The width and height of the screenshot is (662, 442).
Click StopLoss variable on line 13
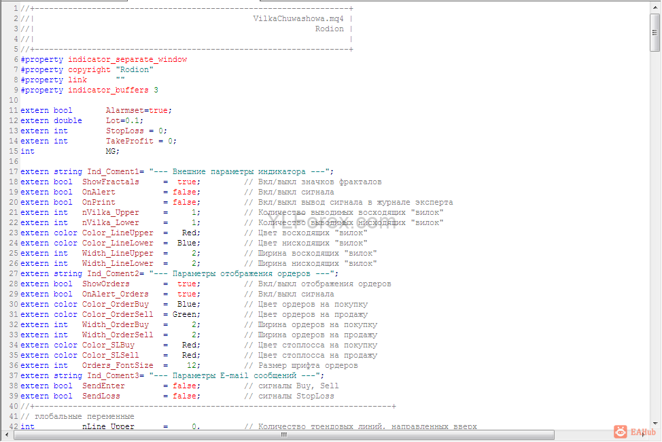124,131
